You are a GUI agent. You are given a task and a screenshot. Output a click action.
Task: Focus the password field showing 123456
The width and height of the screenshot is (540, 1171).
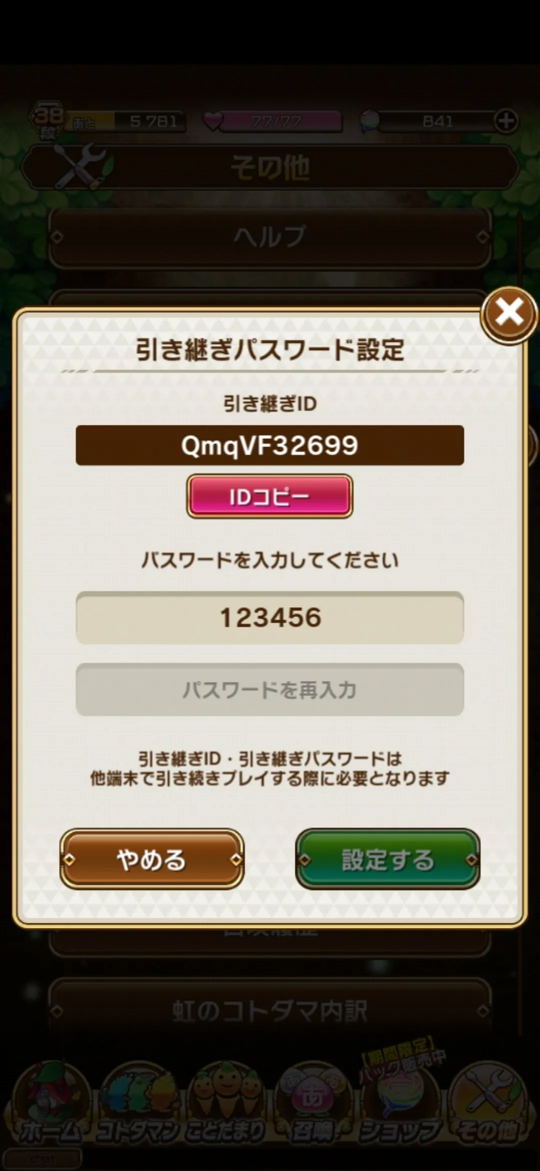point(269,618)
